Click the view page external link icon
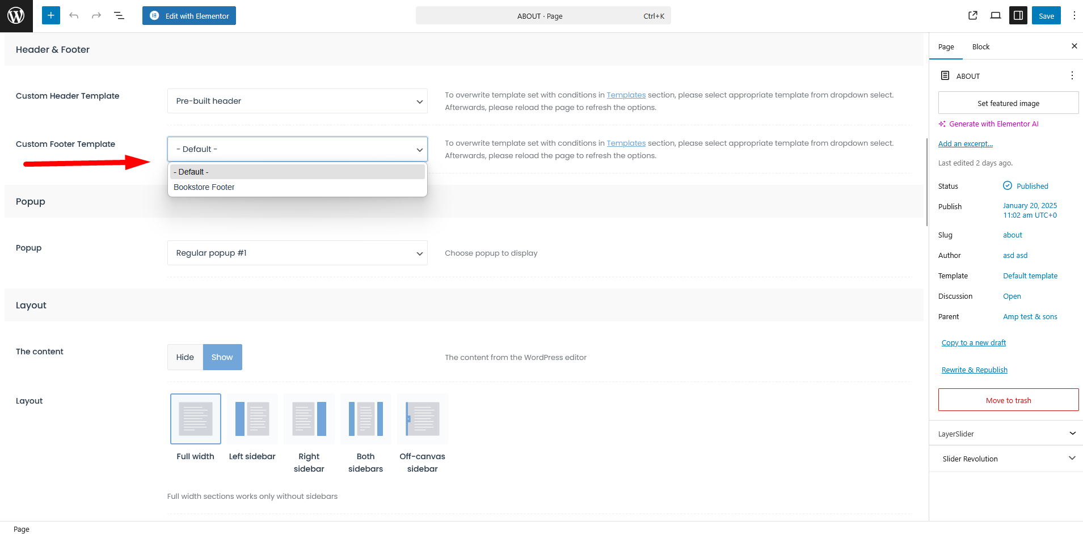This screenshot has height=534, width=1083. pos(972,16)
